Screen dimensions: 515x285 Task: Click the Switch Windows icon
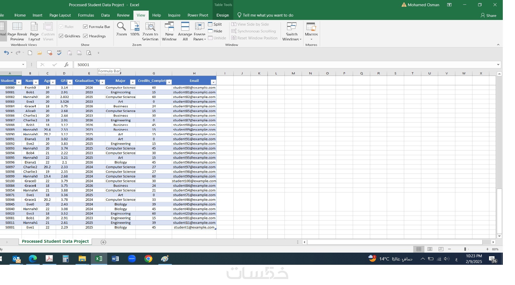click(x=292, y=27)
